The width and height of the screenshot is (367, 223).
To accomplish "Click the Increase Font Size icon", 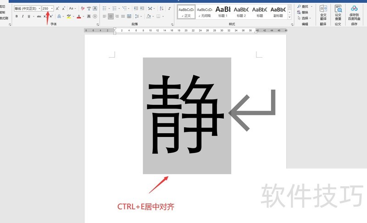I will pos(57,8).
